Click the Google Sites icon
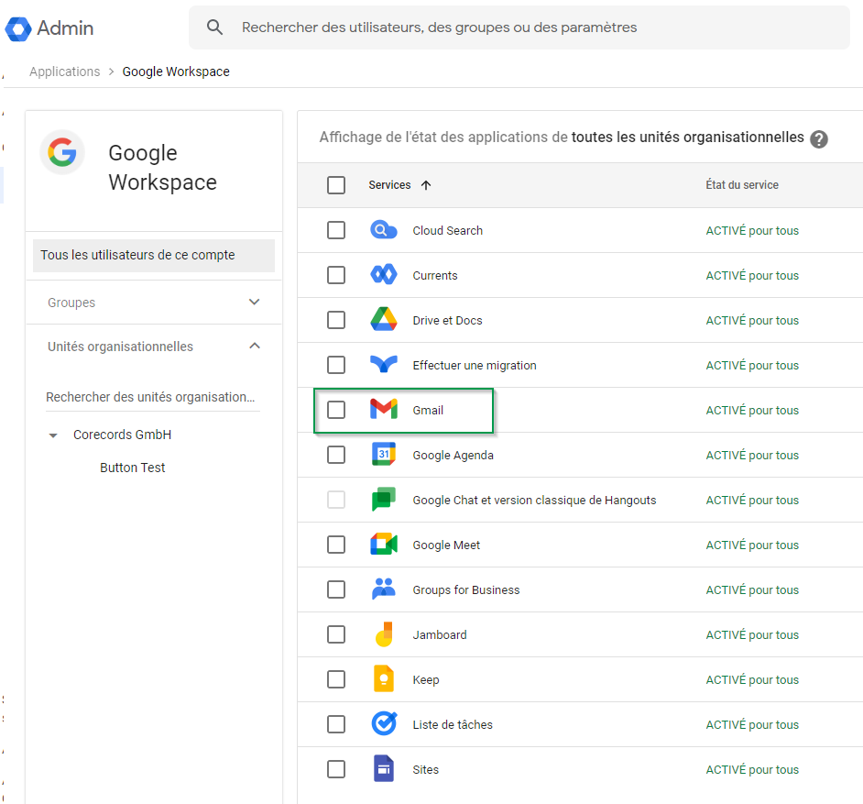This screenshot has width=863, height=804. 383,769
